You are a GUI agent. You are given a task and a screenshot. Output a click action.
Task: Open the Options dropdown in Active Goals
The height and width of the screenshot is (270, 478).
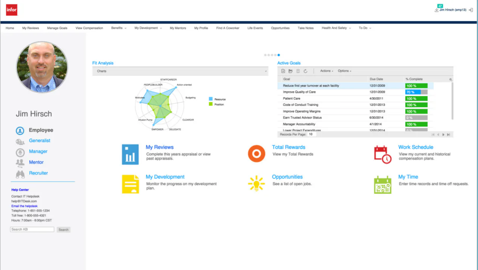tap(344, 71)
